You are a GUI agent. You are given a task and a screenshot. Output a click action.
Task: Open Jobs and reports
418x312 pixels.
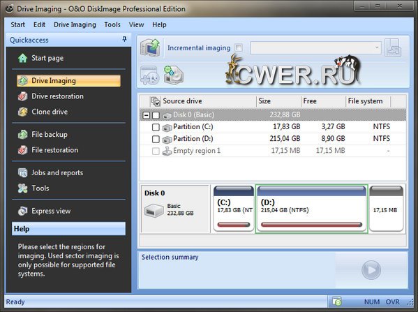point(50,173)
